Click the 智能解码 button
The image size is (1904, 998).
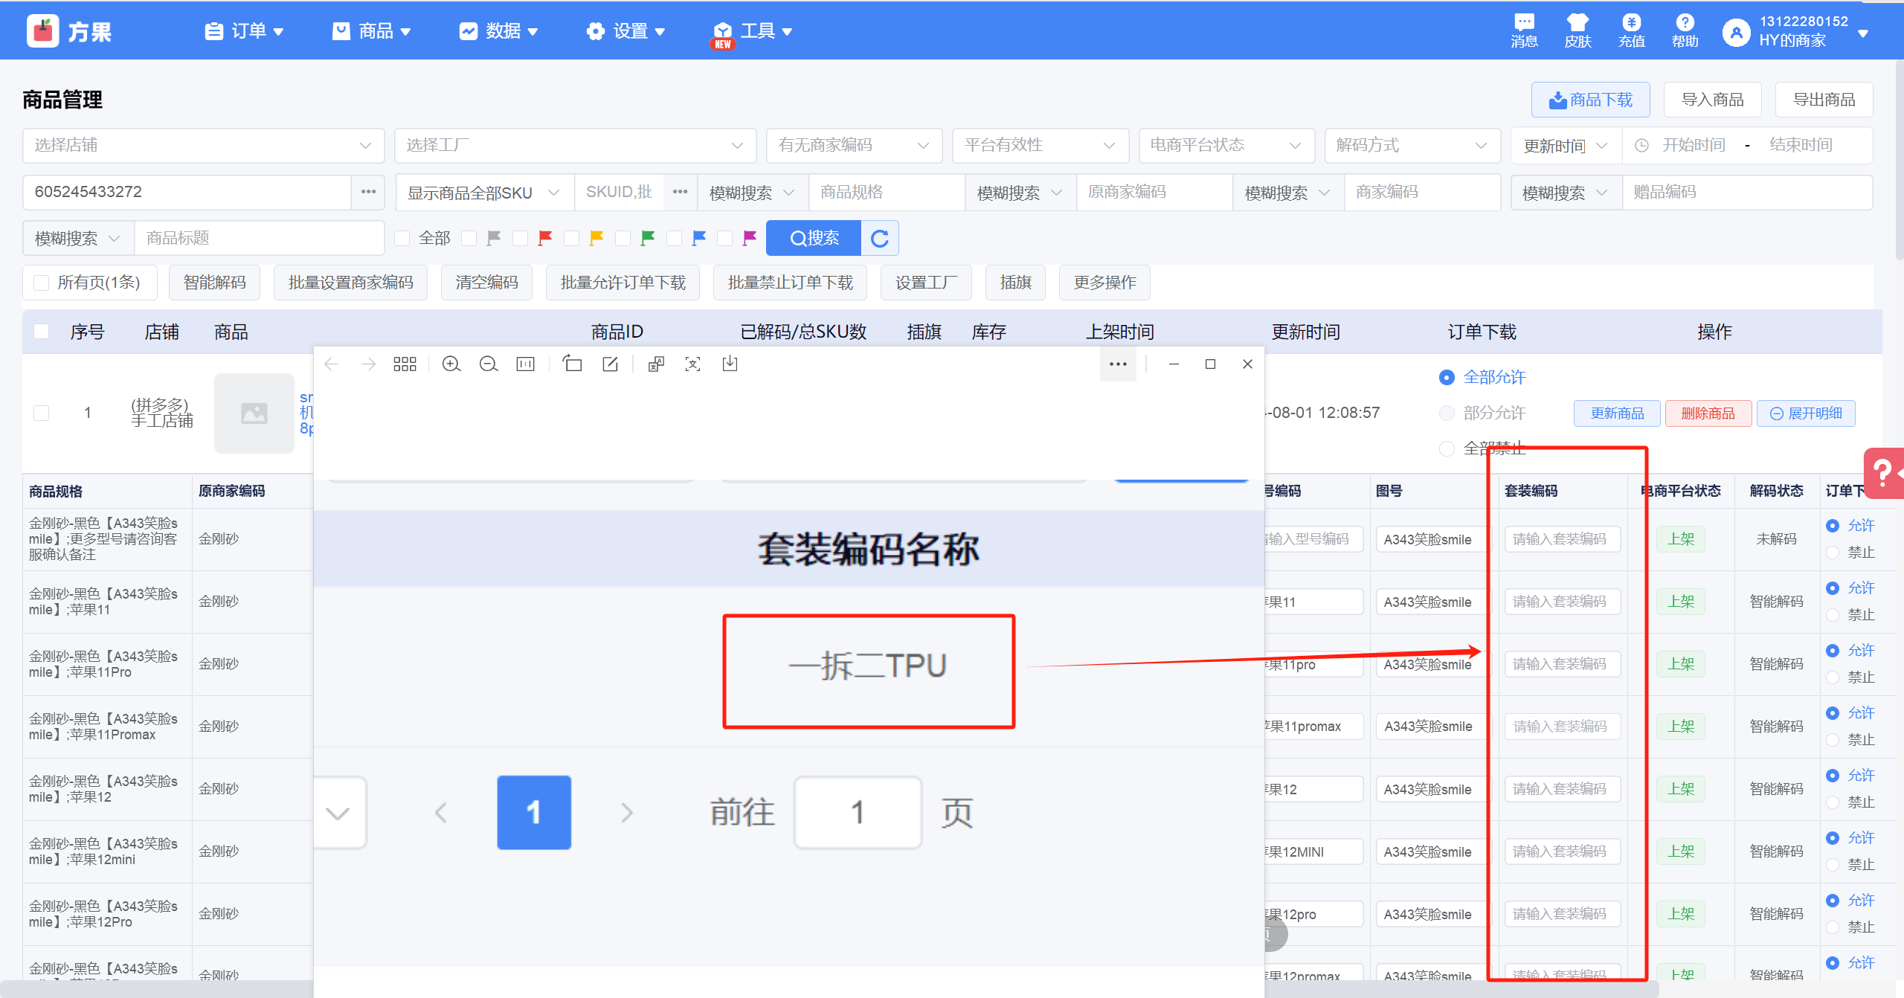coord(214,283)
